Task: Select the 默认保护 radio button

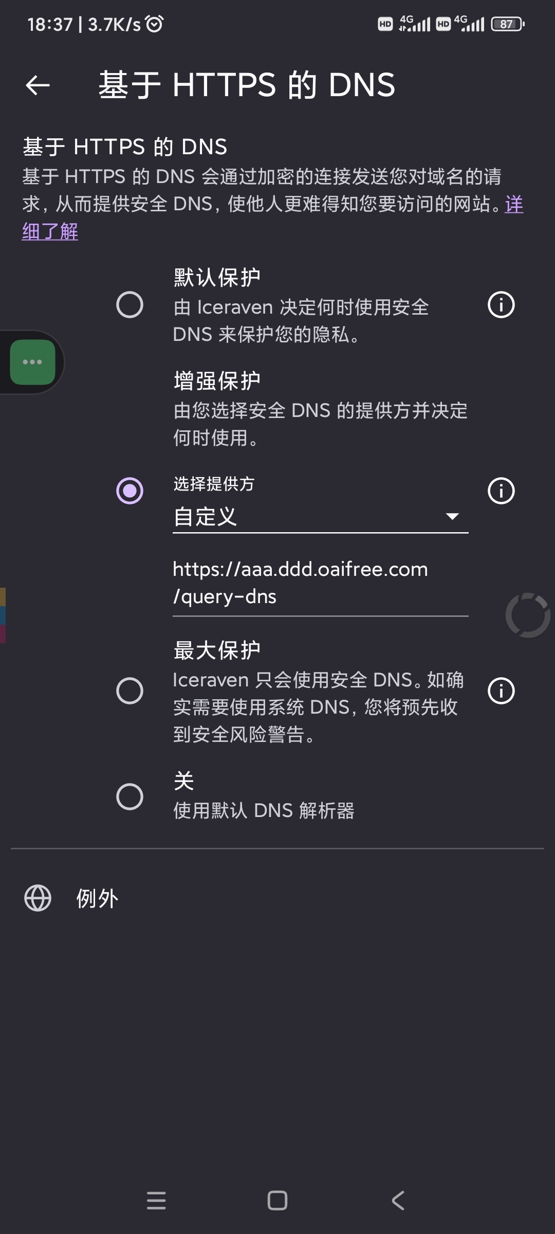Action: pos(129,305)
